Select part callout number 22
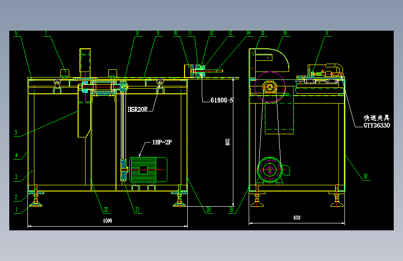The width and height of the screenshot is (403, 261). point(106,209)
